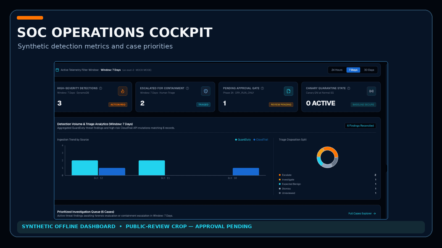Click the 'Ingestion Trend by Source' label

pyautogui.click(x=73, y=140)
